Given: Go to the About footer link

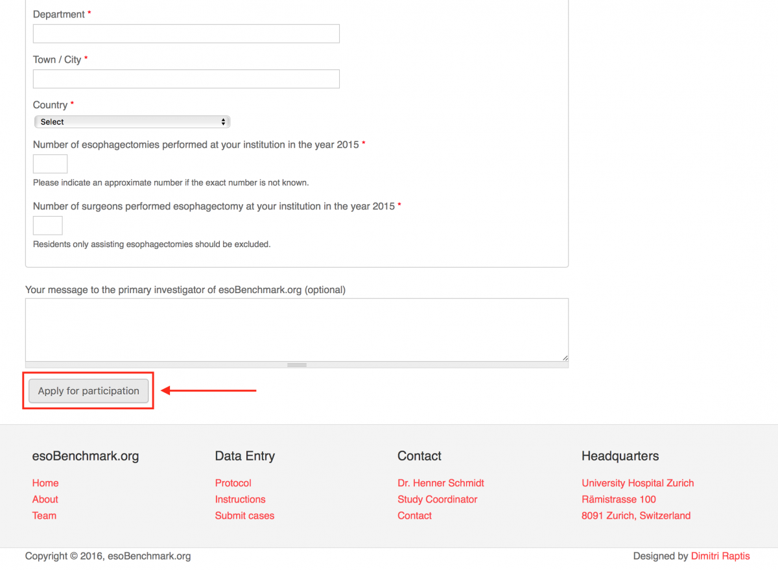Looking at the screenshot, I should click(45, 499).
